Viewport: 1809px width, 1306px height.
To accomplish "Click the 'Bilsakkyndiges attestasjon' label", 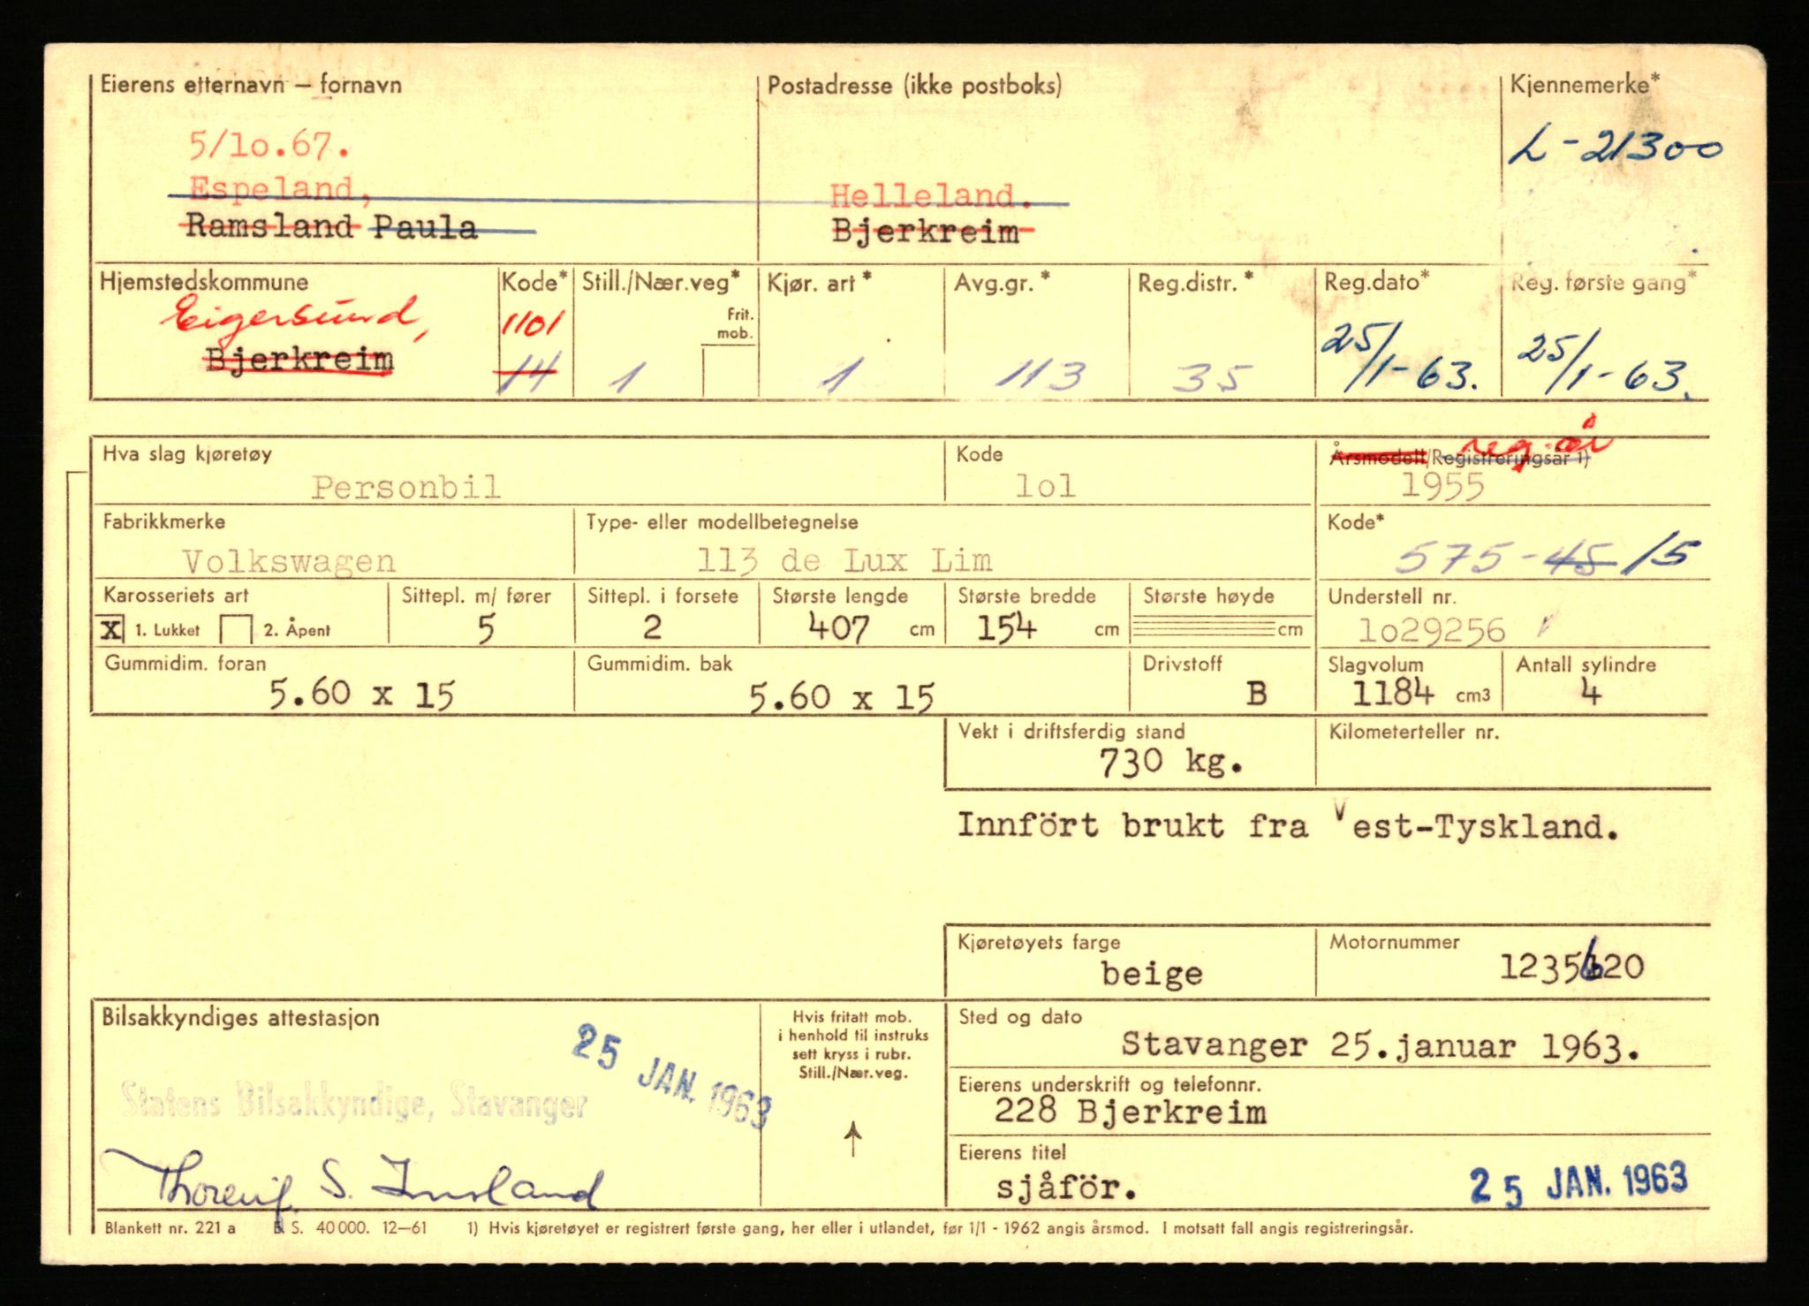I will (241, 1017).
